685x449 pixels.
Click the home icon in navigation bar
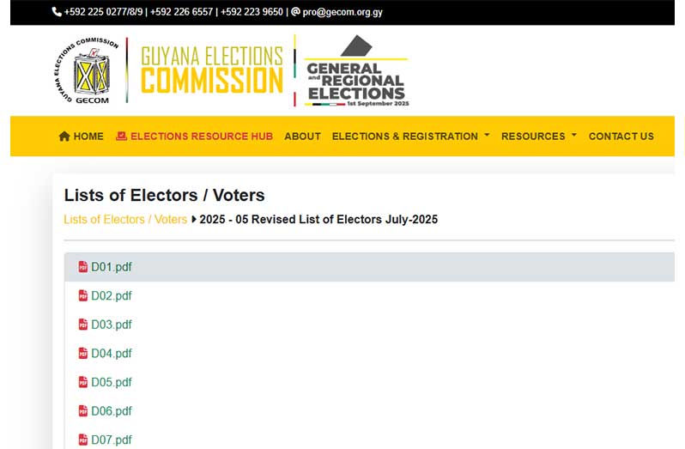64,137
